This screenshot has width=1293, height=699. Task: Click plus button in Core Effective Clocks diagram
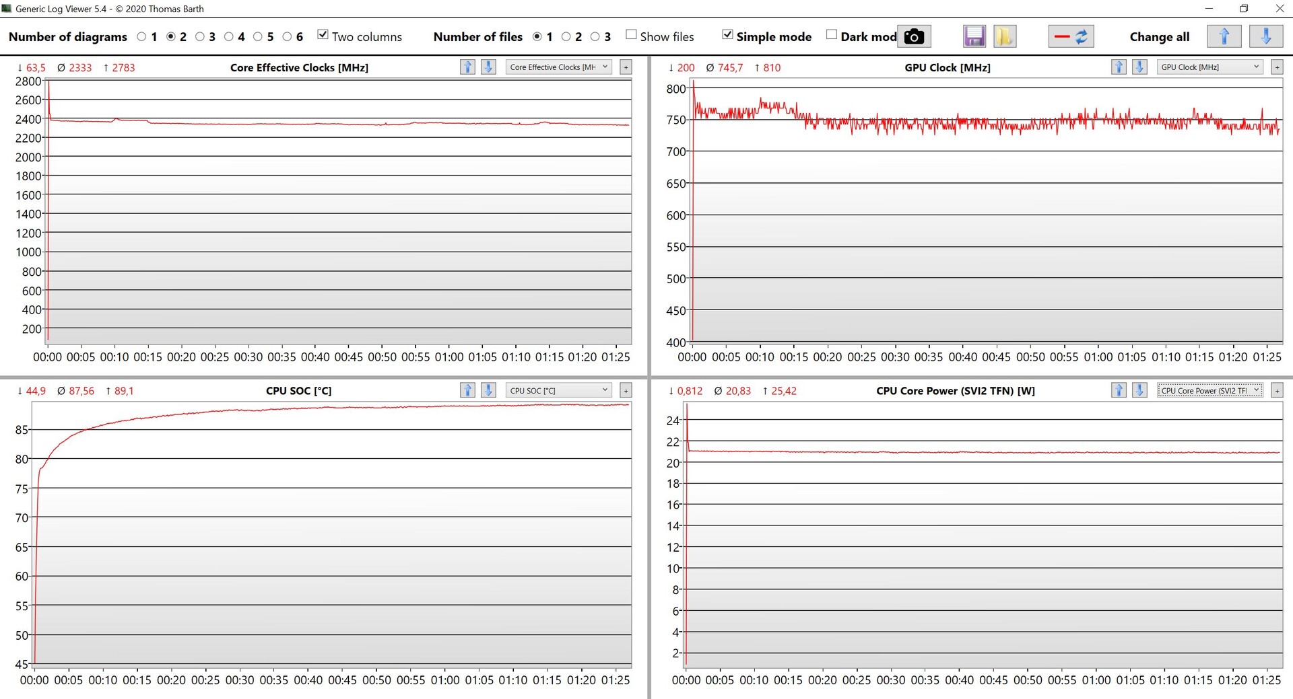click(626, 67)
